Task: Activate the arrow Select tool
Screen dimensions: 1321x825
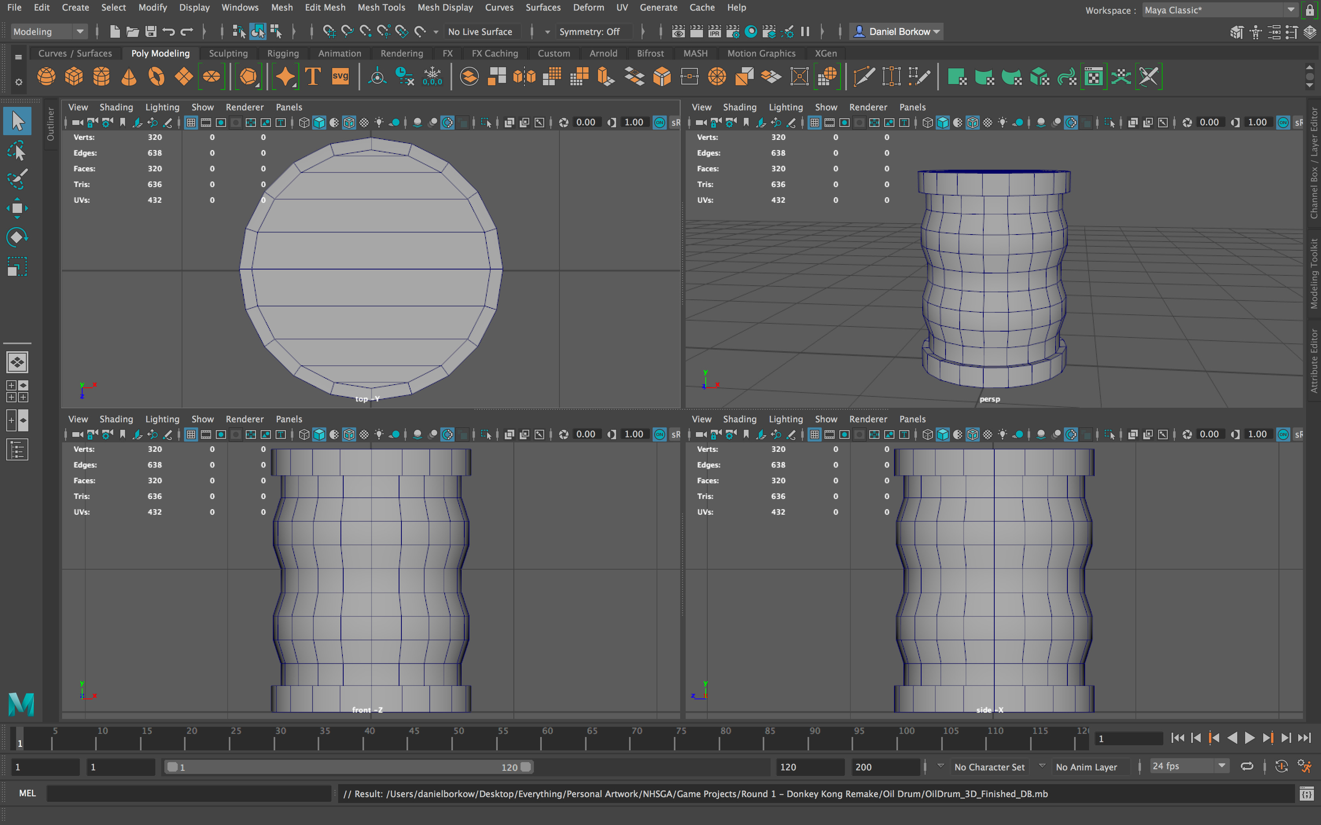Action: [x=17, y=121]
